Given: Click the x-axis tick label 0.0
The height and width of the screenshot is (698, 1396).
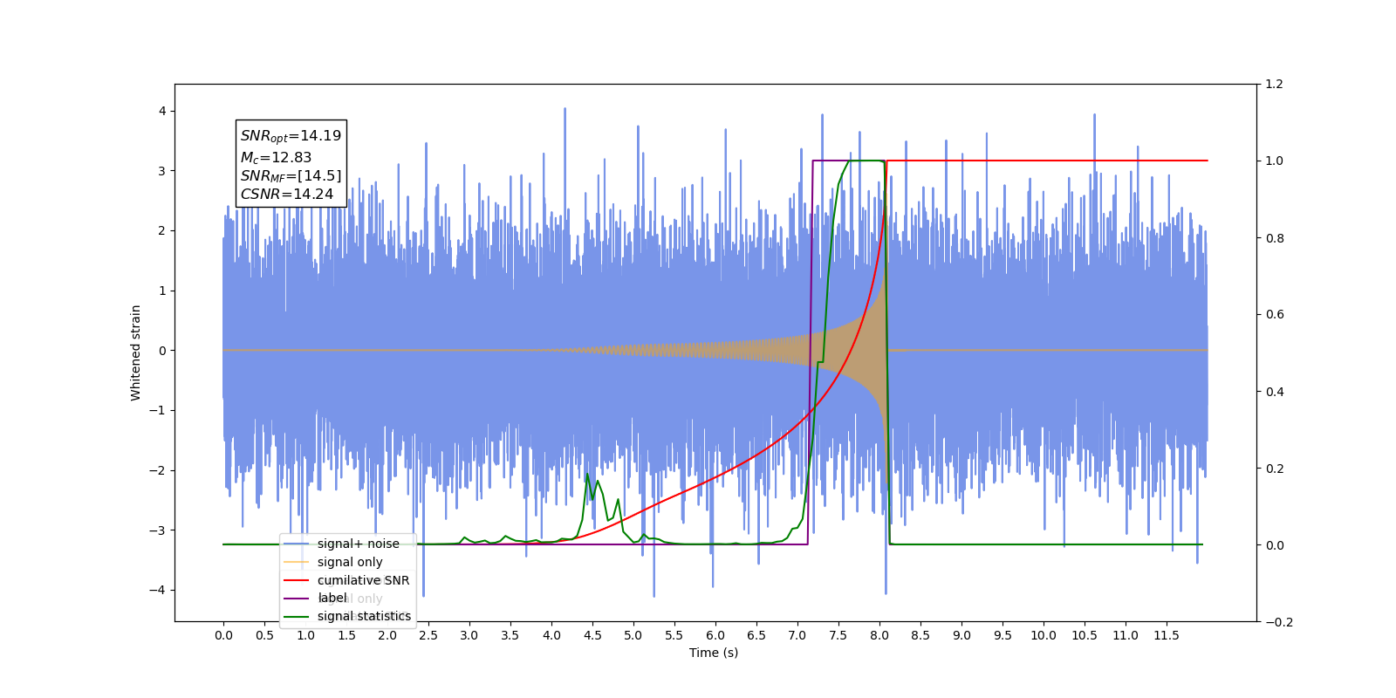Looking at the screenshot, I should tap(223, 635).
